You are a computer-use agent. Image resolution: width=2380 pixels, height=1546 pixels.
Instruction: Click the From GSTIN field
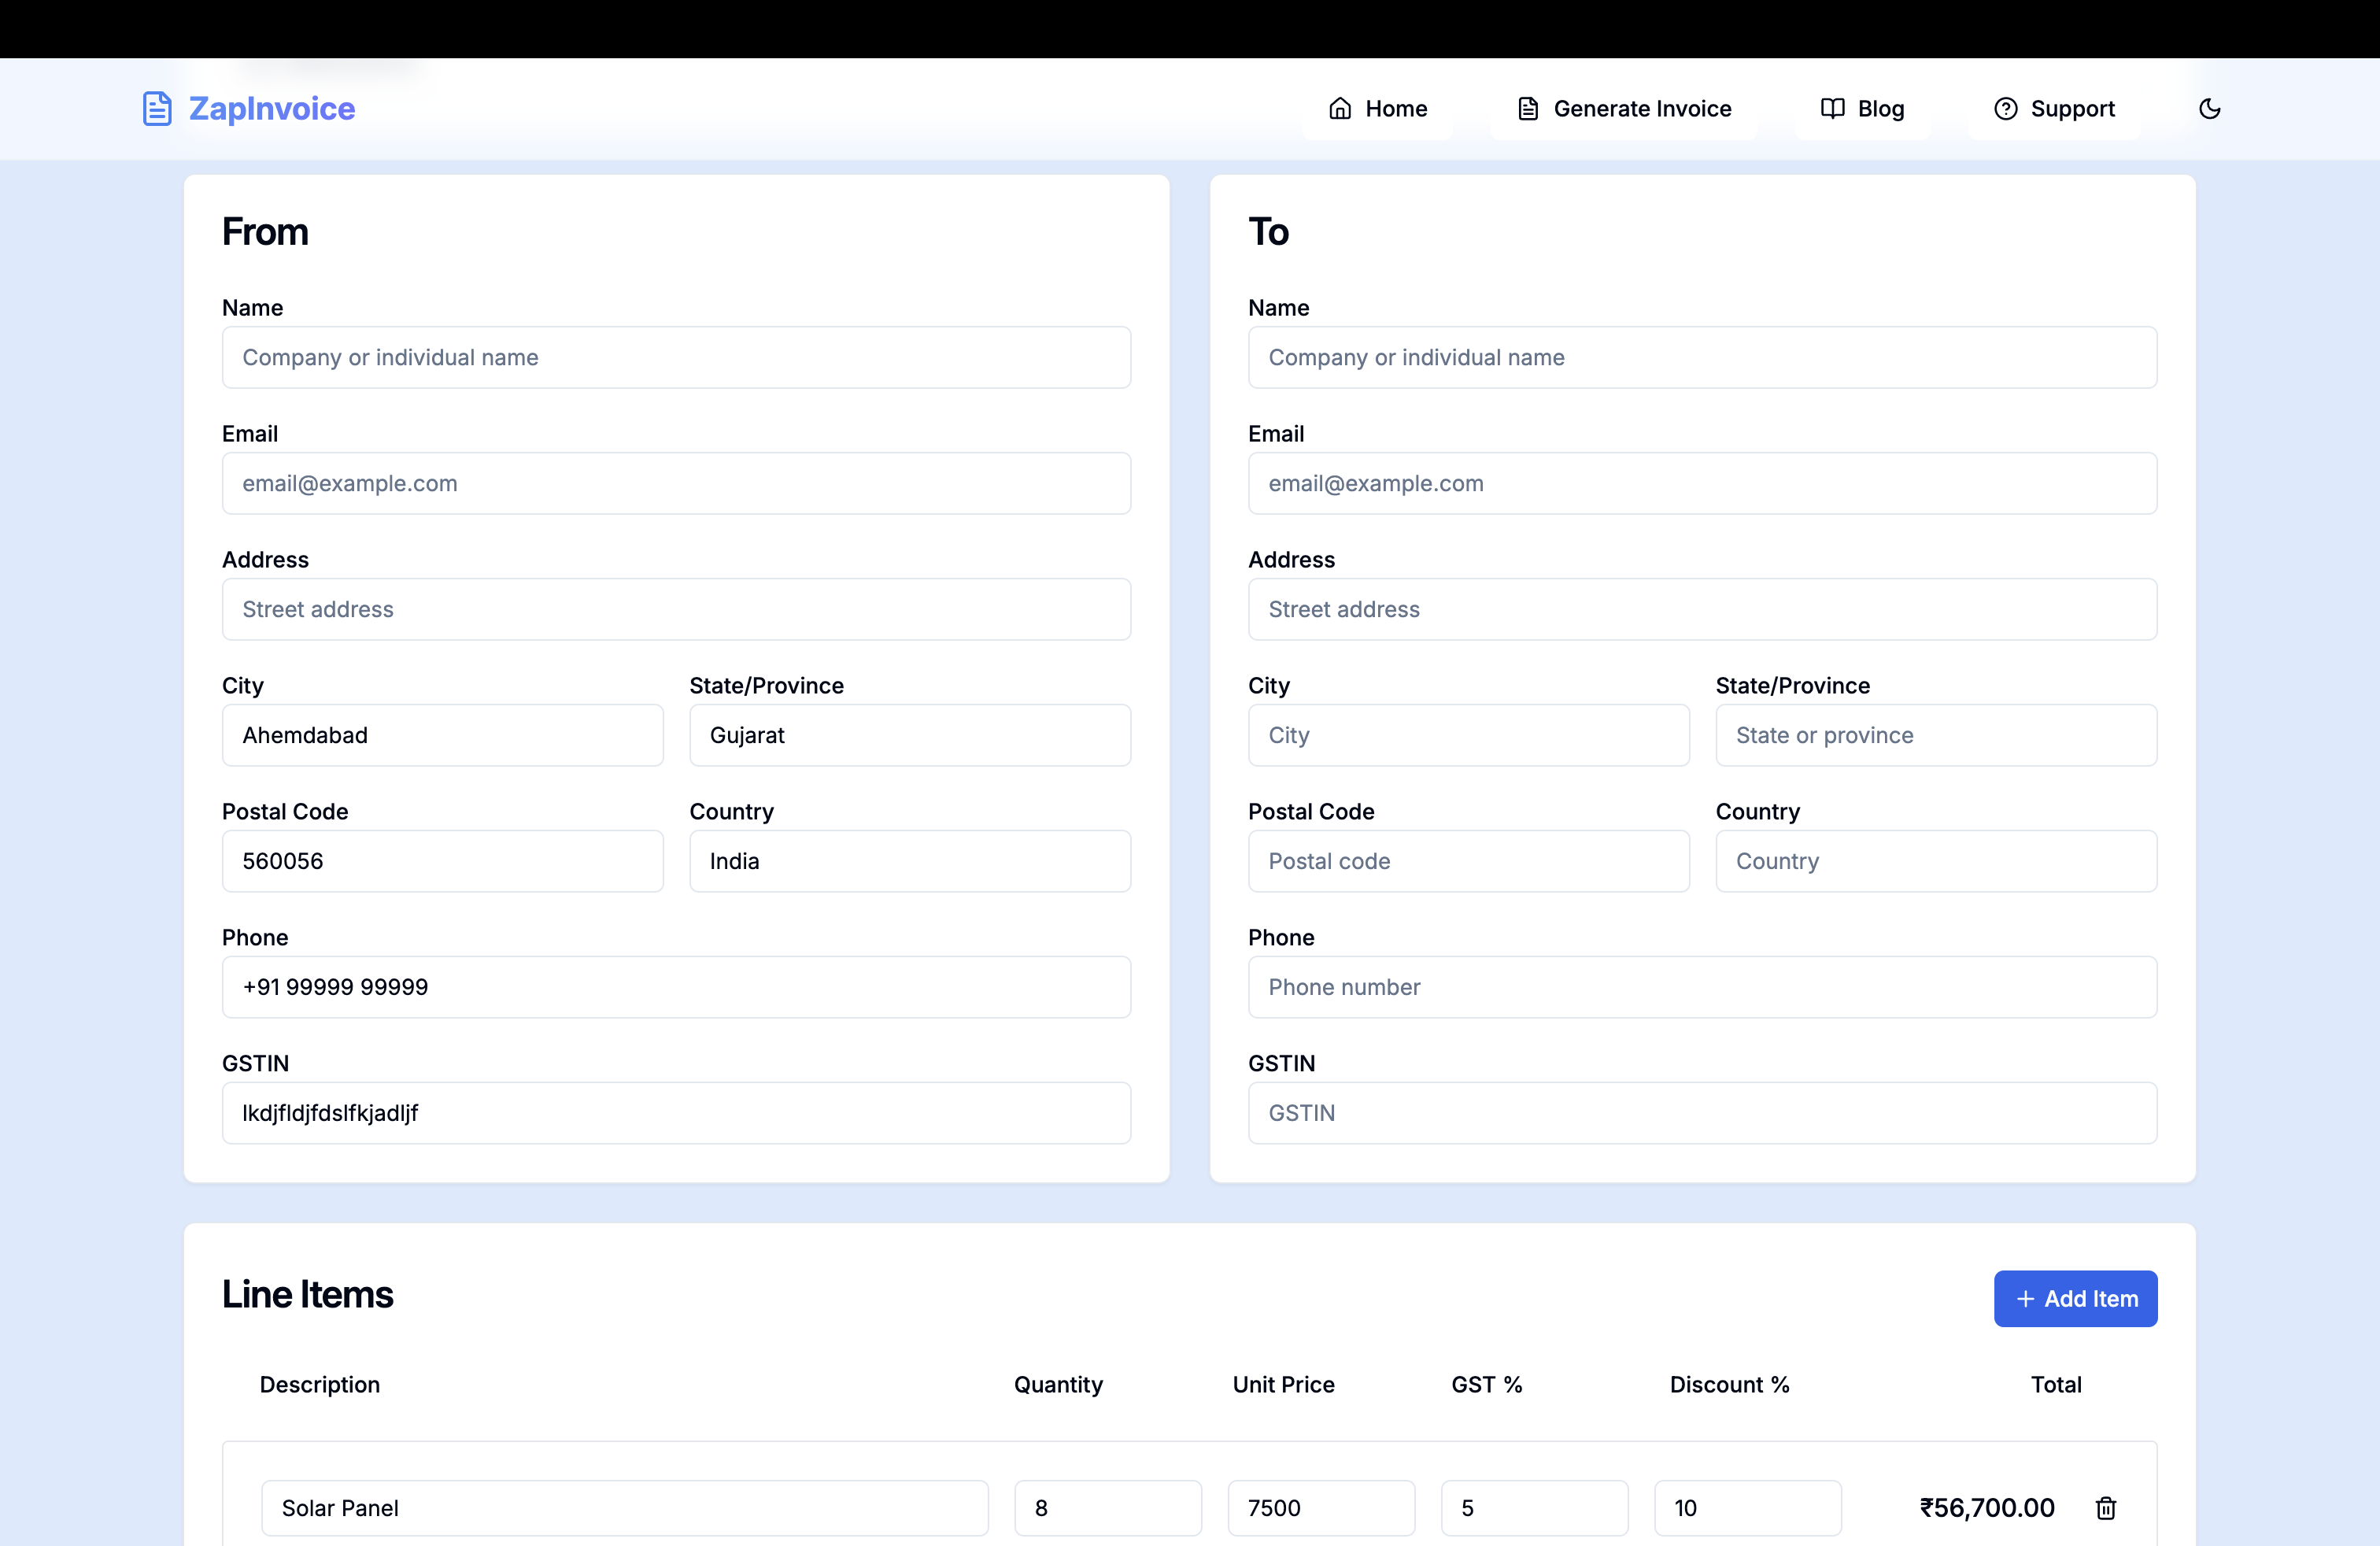pos(676,1113)
